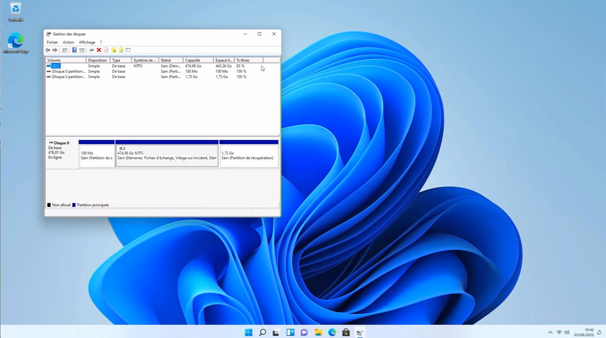Open the ? help menu

pos(101,42)
